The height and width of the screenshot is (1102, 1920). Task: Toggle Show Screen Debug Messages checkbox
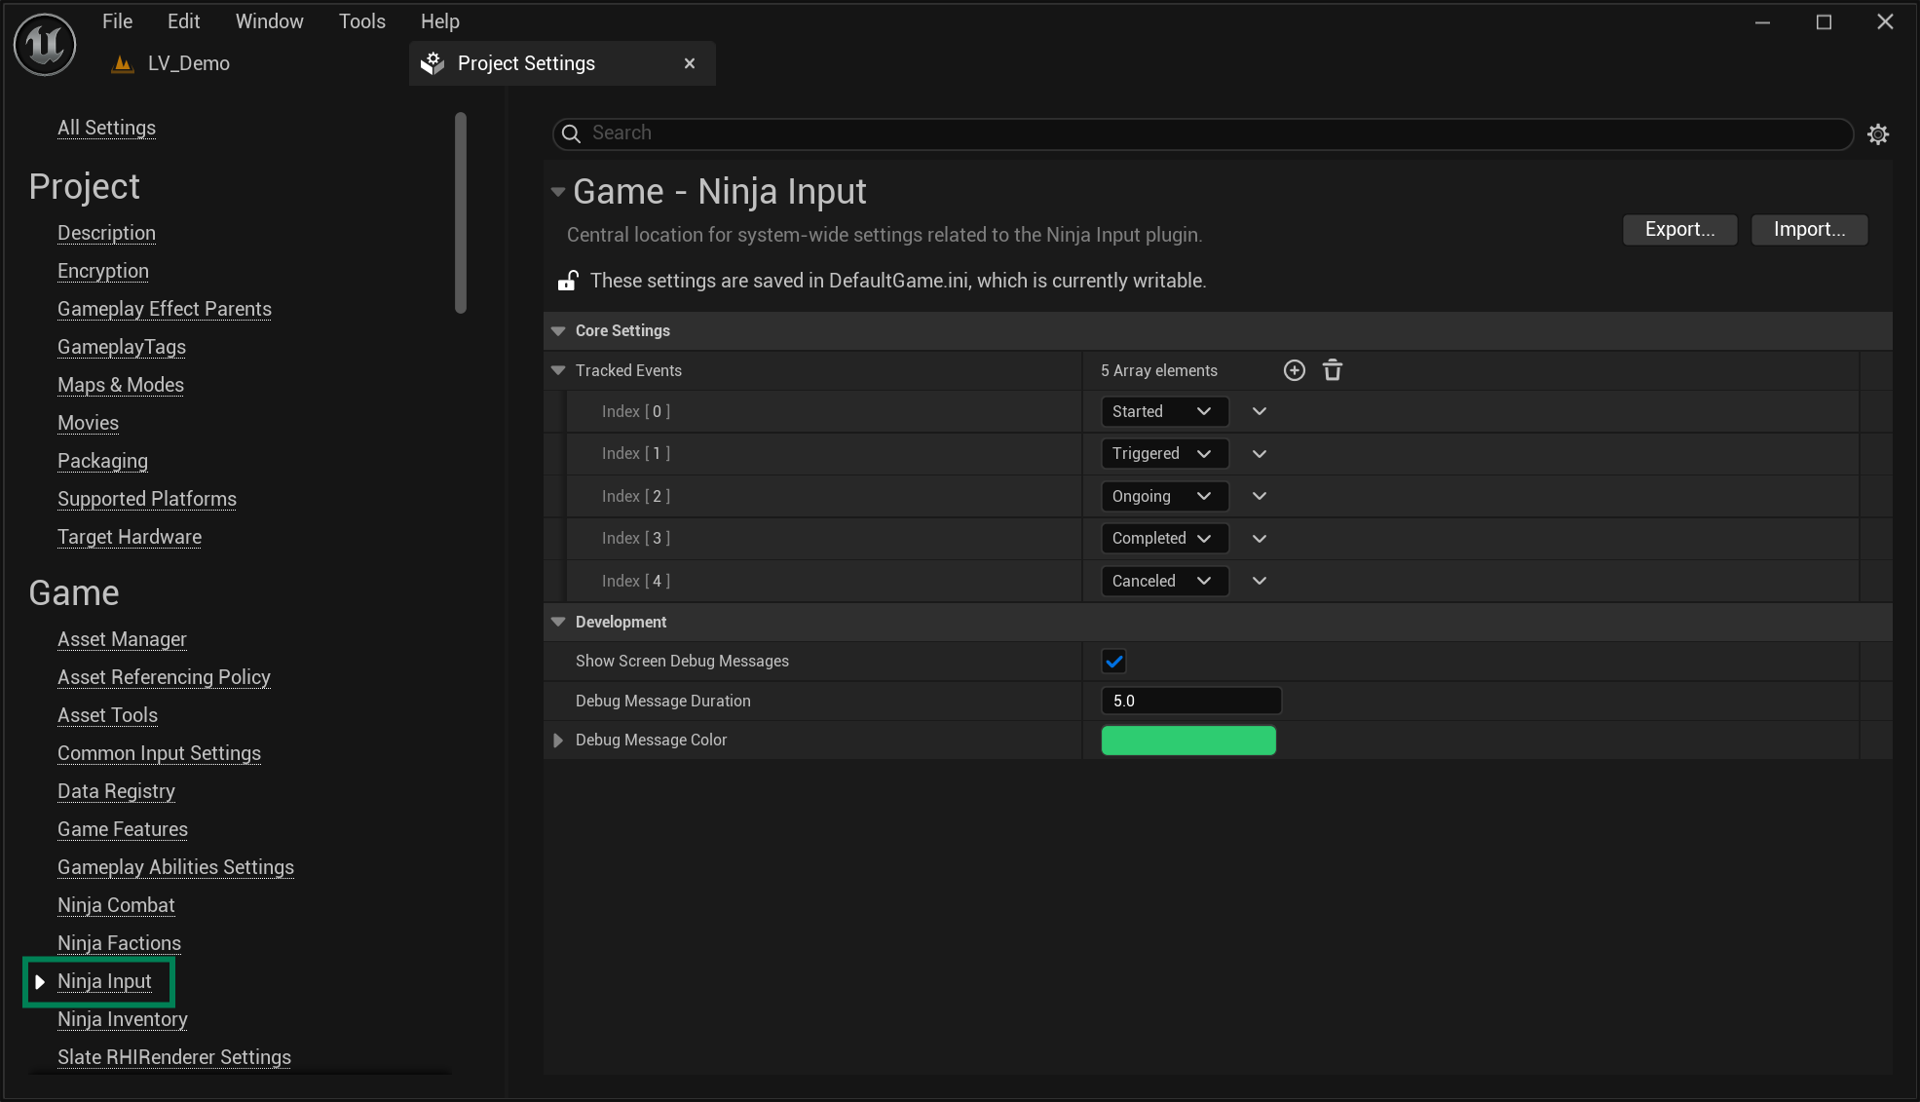1113,662
